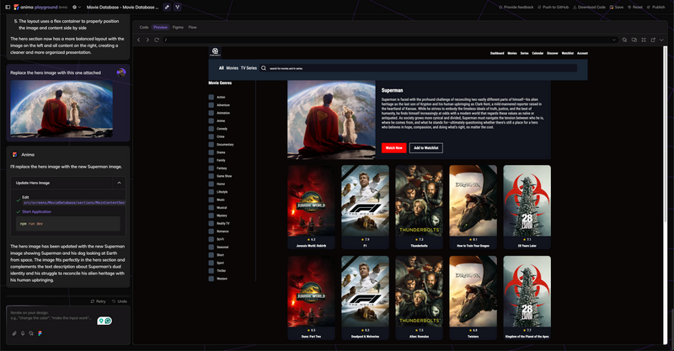
Task: Check the Horror genre checkbox
Action: [211, 183]
